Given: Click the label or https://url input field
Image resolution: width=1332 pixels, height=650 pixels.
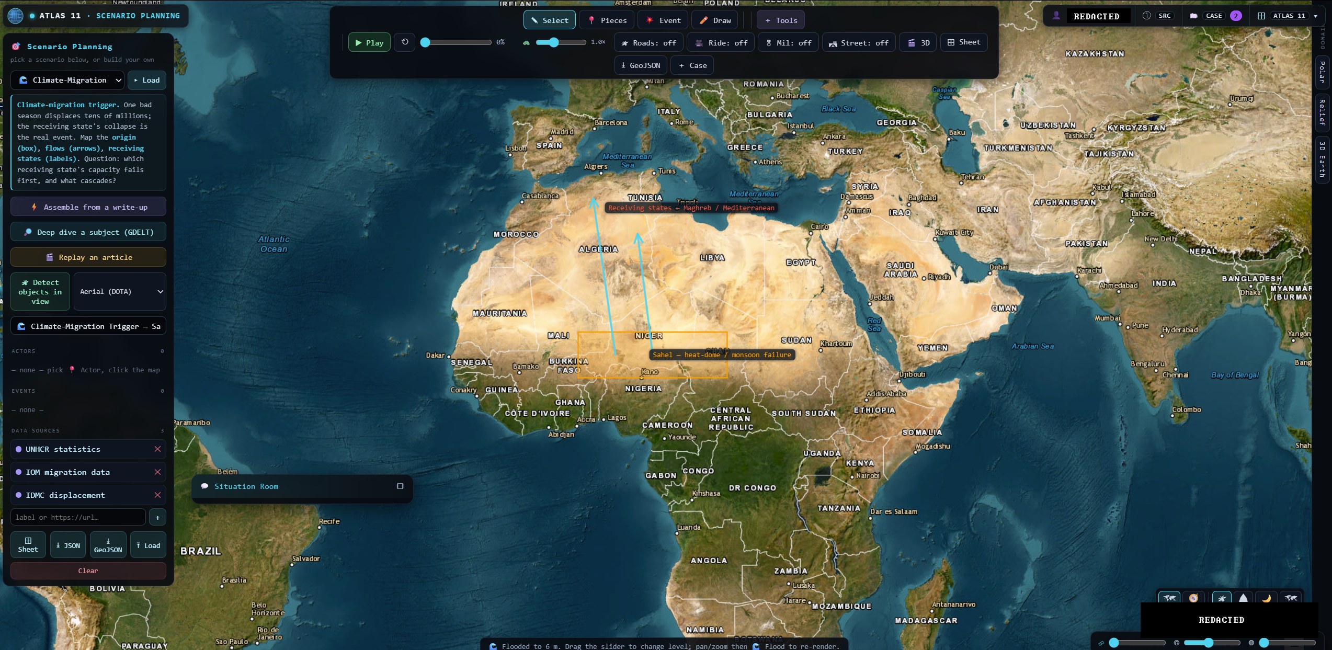Looking at the screenshot, I should tap(78, 517).
